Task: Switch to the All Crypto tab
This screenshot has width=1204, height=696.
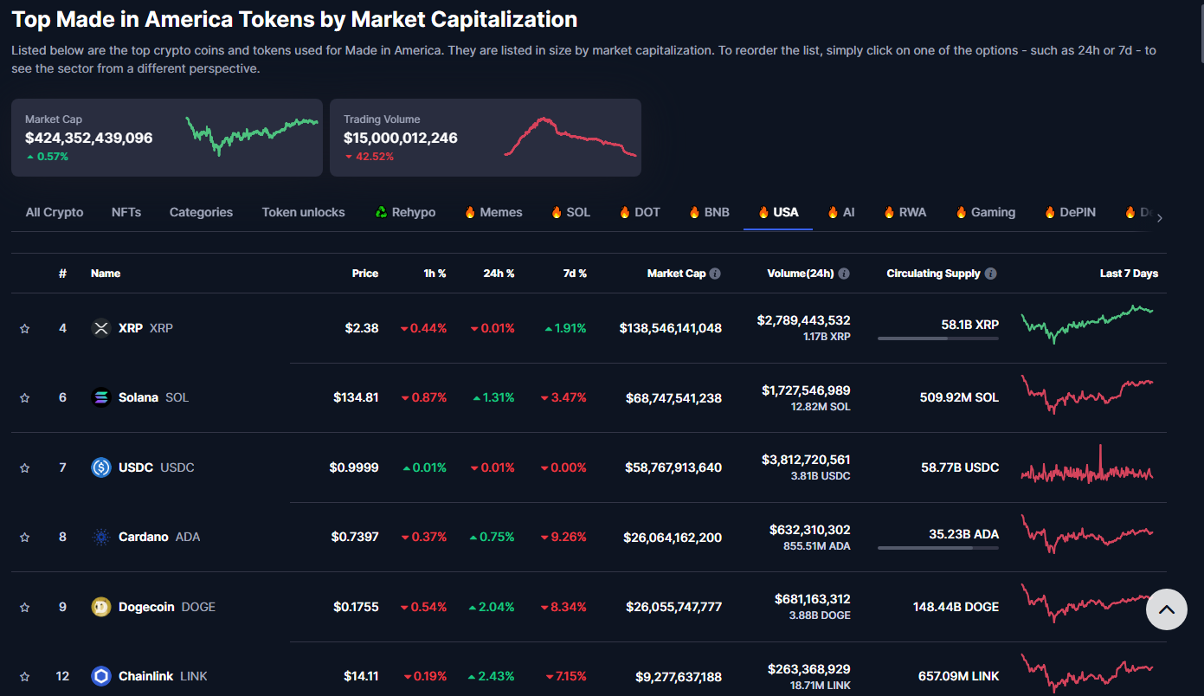Action: (x=55, y=212)
